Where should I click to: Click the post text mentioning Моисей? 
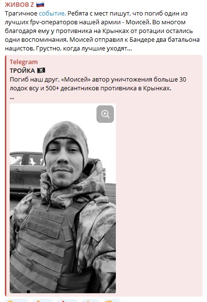pyautogui.click(x=102, y=31)
